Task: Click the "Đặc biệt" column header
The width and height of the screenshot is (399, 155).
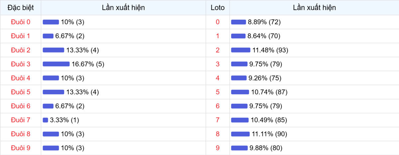Action: pos(21,8)
